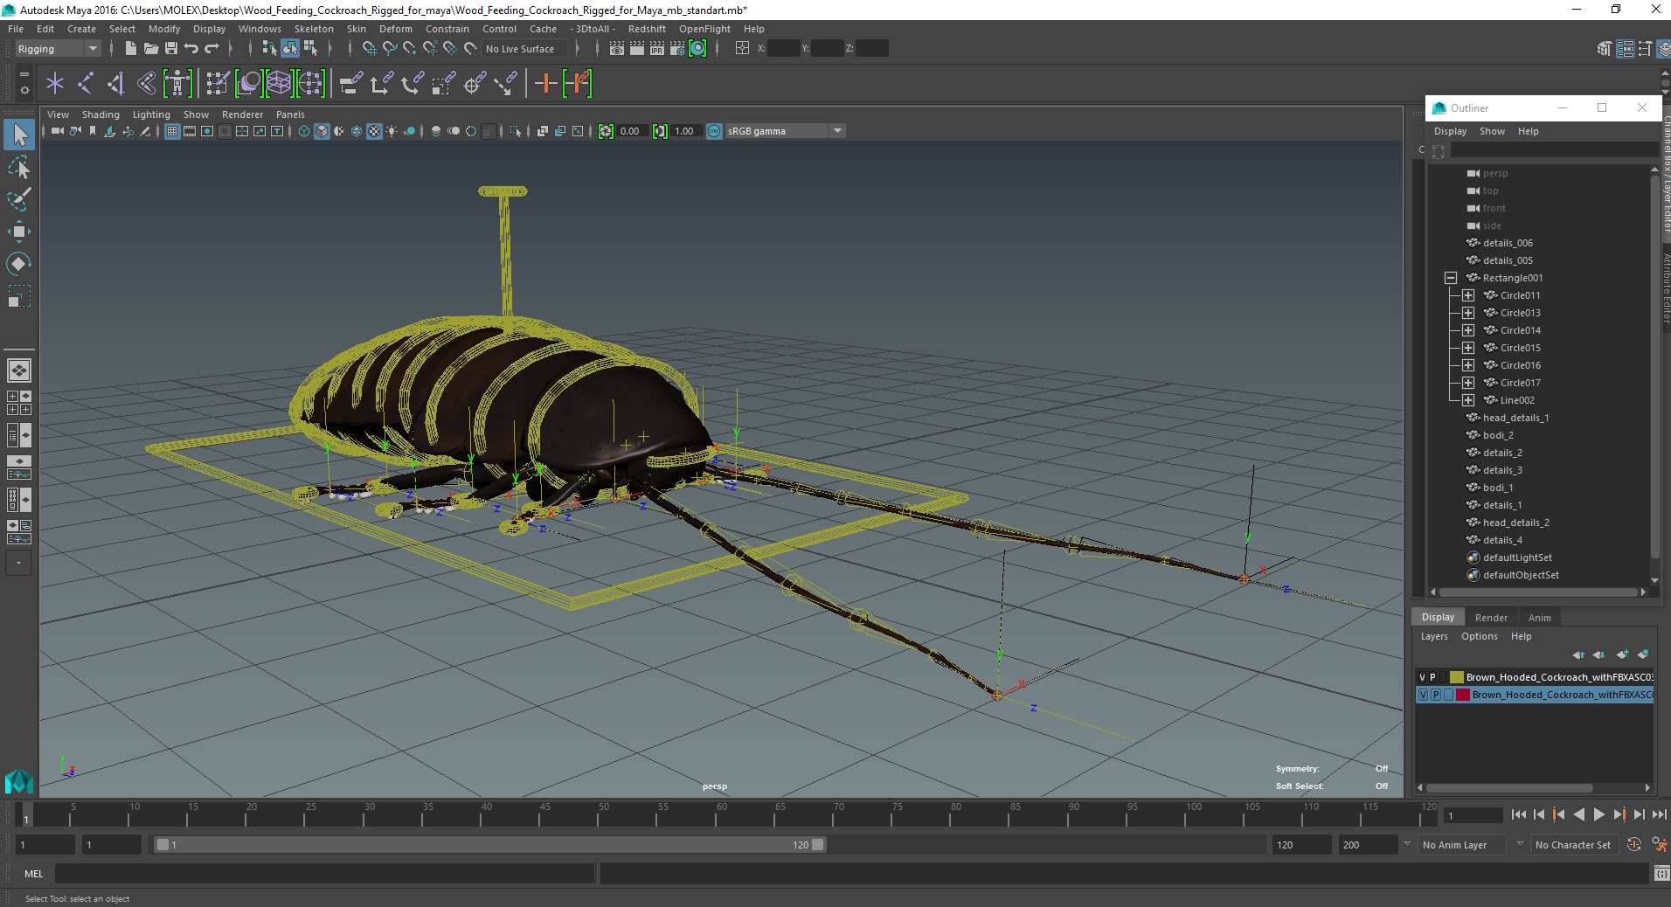The image size is (1671, 907).
Task: Open the Render Settings clapper icon
Action: 677,49
